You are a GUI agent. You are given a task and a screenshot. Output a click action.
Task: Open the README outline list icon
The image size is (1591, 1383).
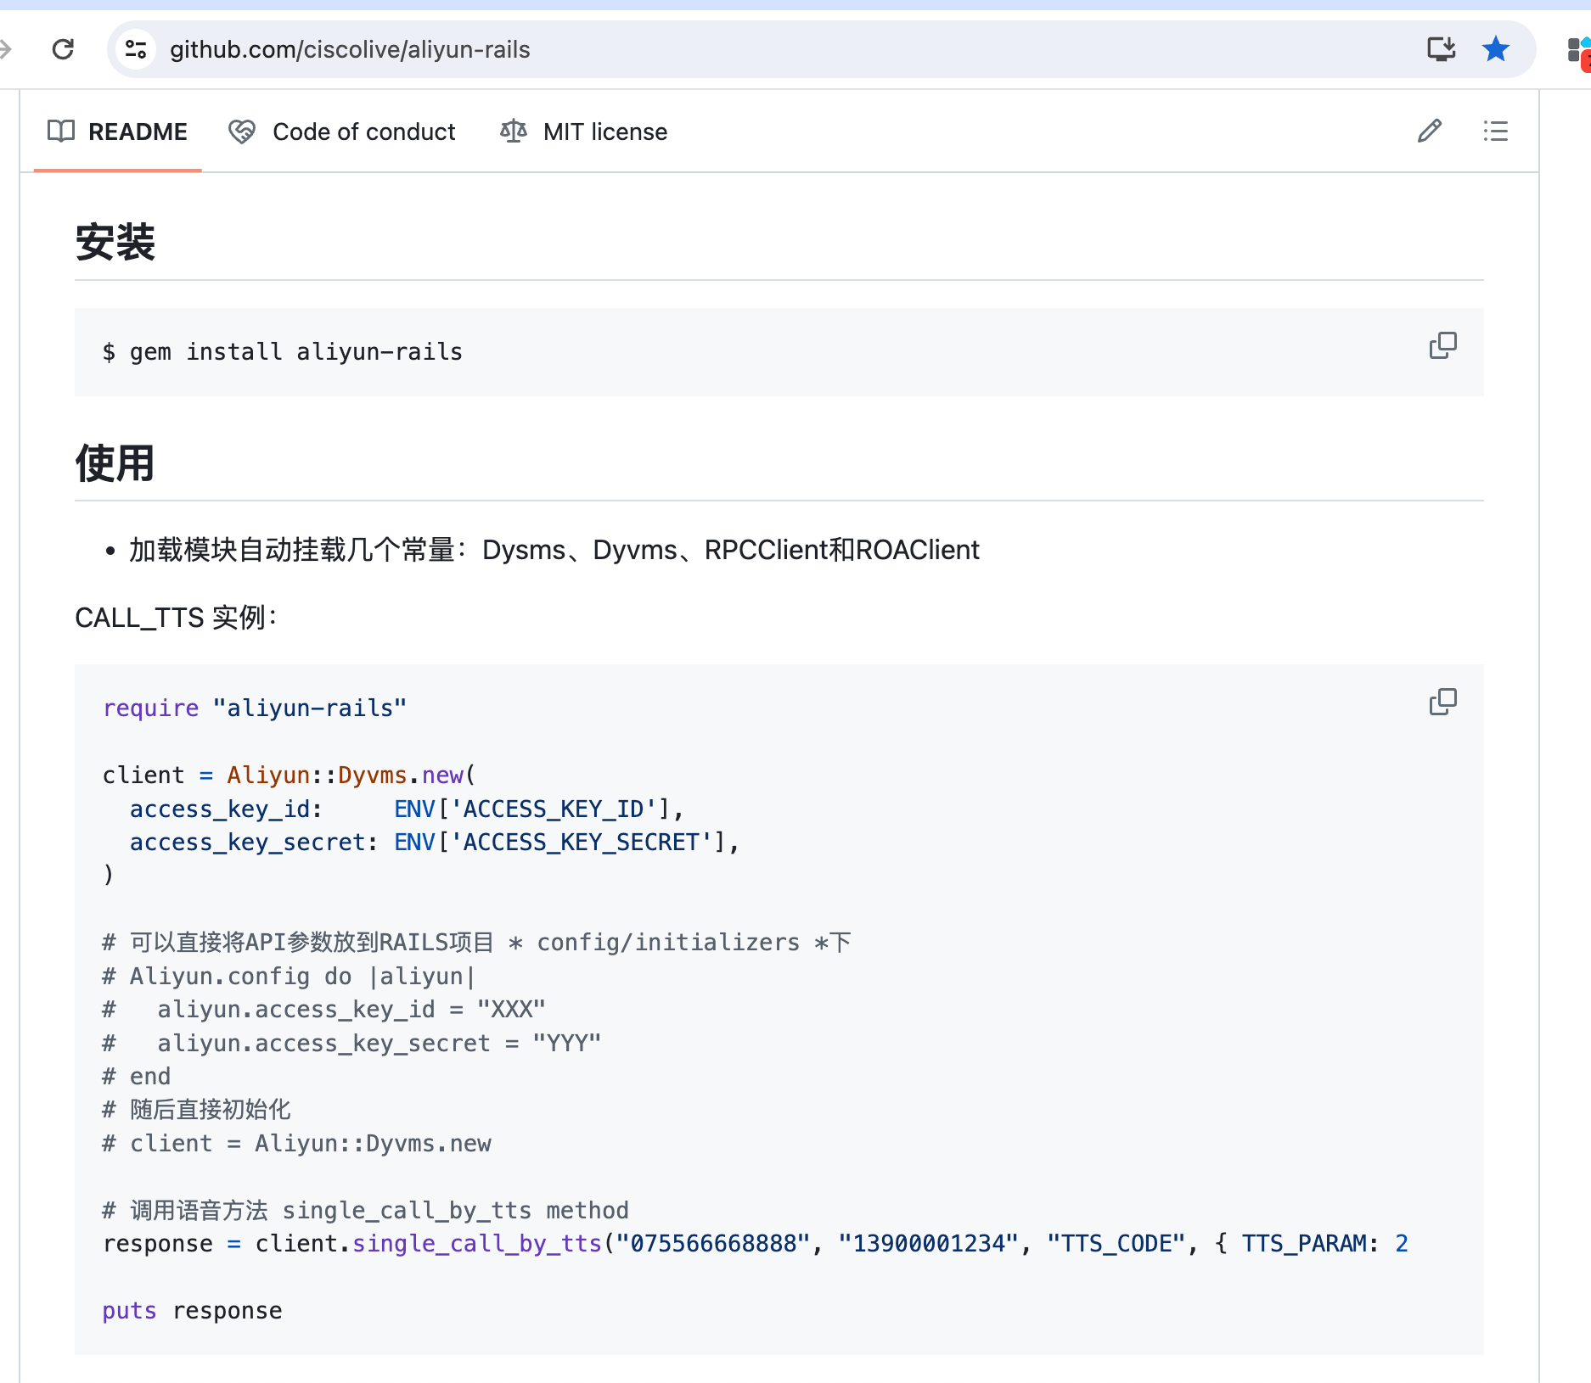click(x=1495, y=132)
